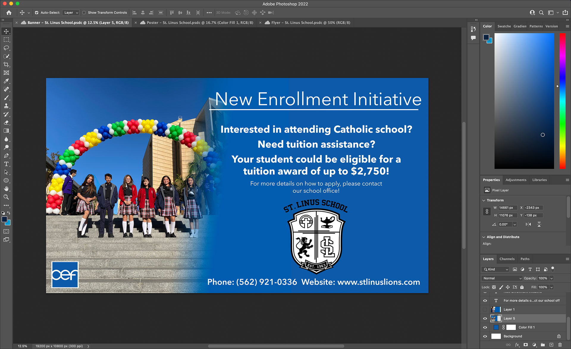Click the link width and height button
Screen dimensions: 571x349
[x=487, y=212]
